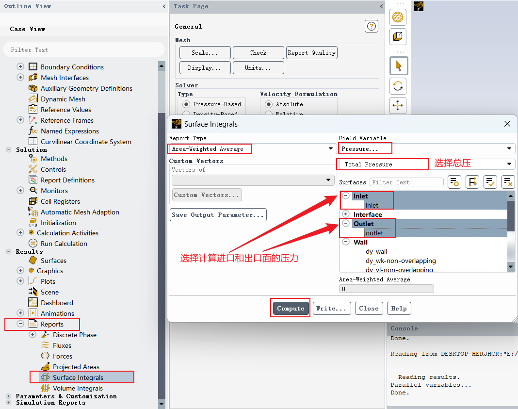Click the Surfaces Filter Text field
Screen dimensions: 518x409
tap(406, 182)
